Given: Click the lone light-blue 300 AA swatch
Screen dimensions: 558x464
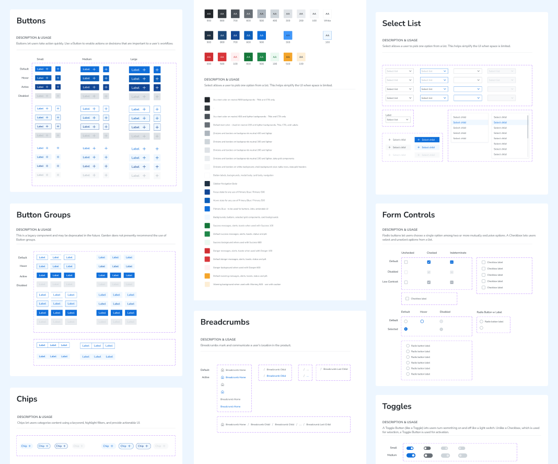Looking at the screenshot, I should 288,35.
